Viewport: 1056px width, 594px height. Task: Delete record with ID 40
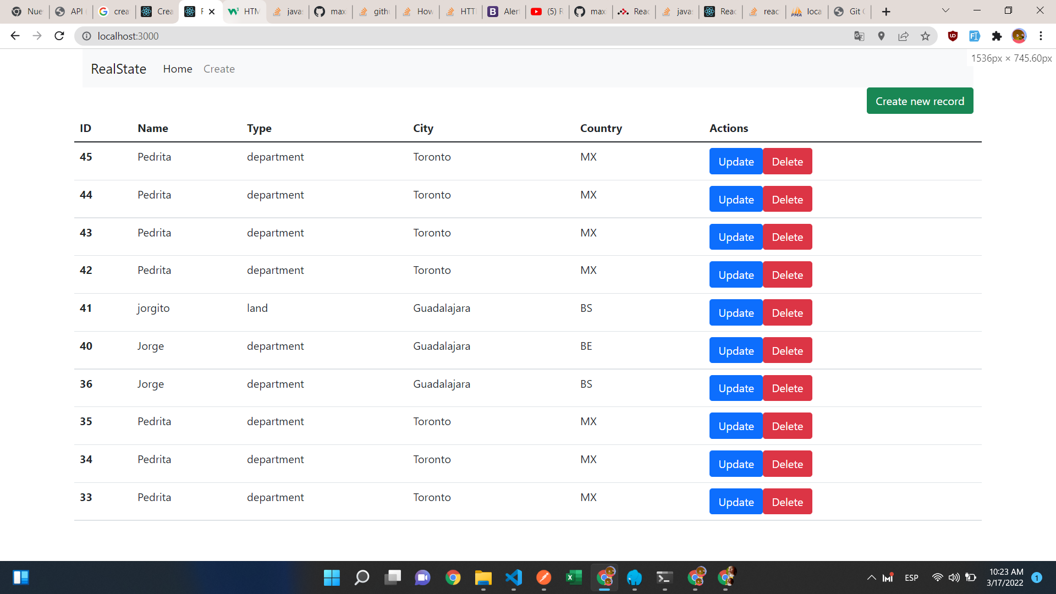click(787, 350)
